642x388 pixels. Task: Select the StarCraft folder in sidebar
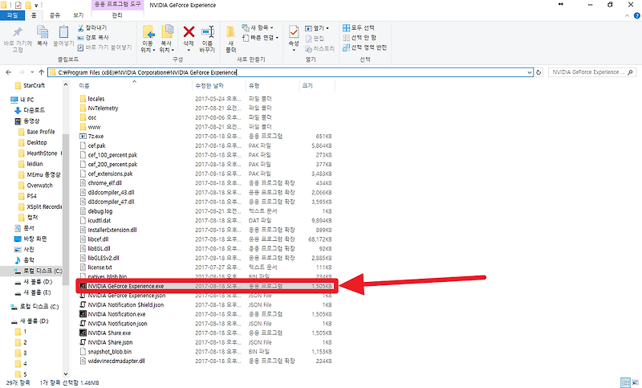tap(30, 86)
